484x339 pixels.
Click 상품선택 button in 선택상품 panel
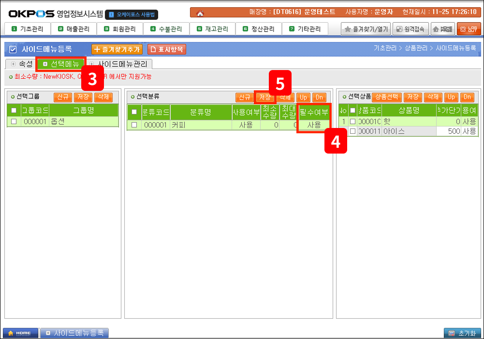tap(387, 97)
